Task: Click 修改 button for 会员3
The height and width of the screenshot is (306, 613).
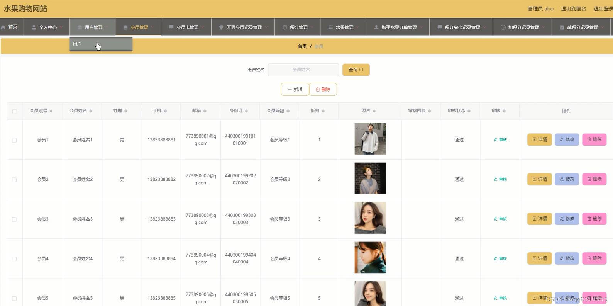Action: point(567,219)
